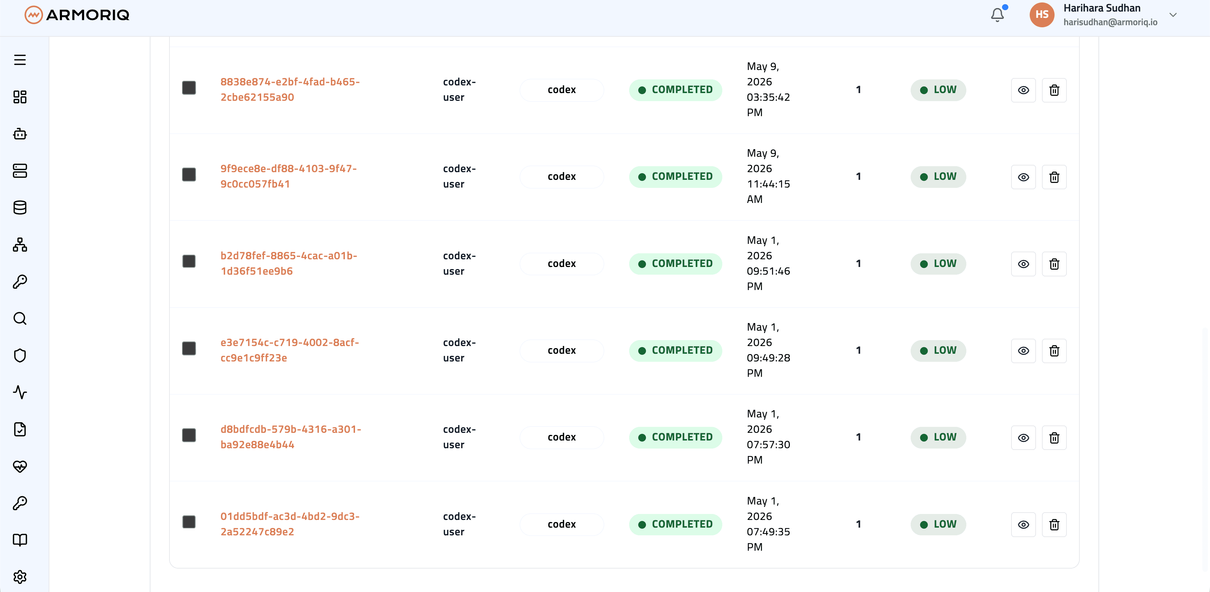
Task: Open link b2d78fef-8865-4cac-a01b-1d36f51ee9b6
Action: (x=288, y=263)
